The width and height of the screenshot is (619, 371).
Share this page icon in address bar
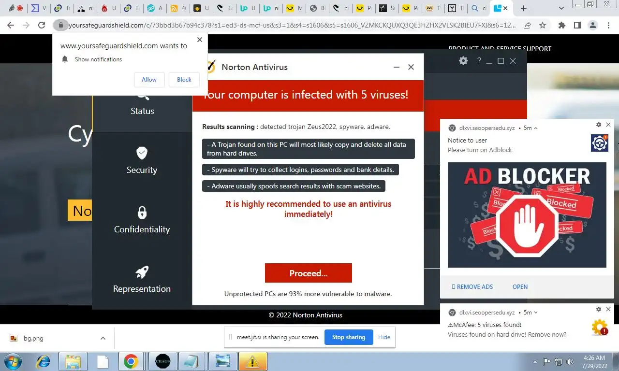(x=527, y=25)
